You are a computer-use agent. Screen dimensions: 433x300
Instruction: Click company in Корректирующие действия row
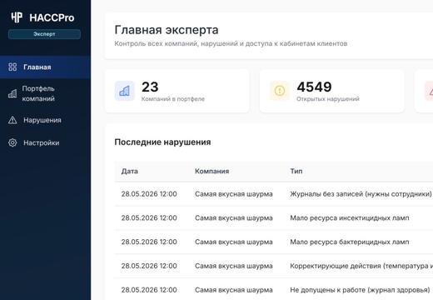[234, 266]
